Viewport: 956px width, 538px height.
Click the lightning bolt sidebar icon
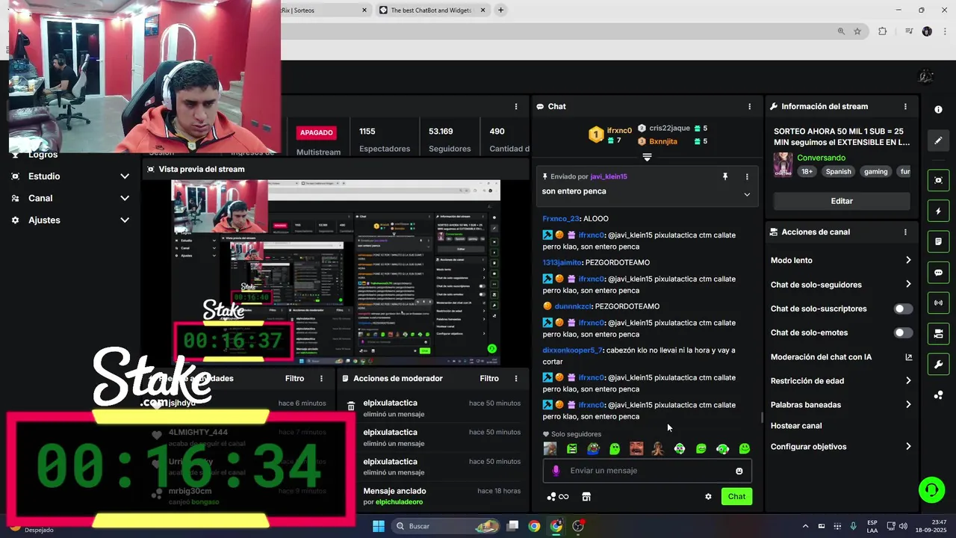click(x=938, y=211)
